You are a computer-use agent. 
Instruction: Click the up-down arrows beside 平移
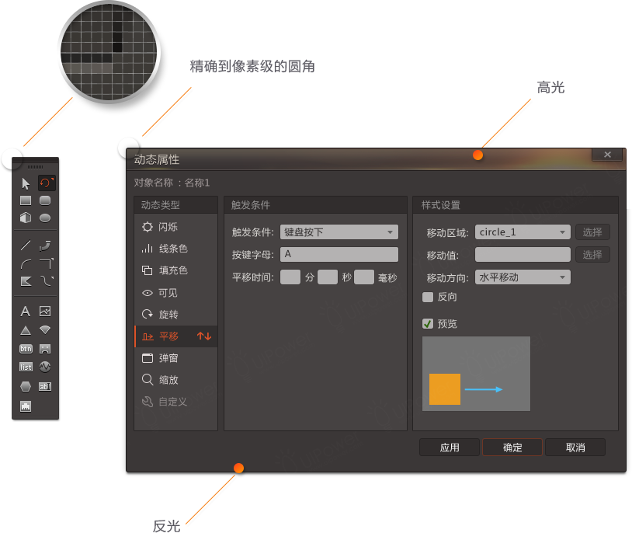204,336
